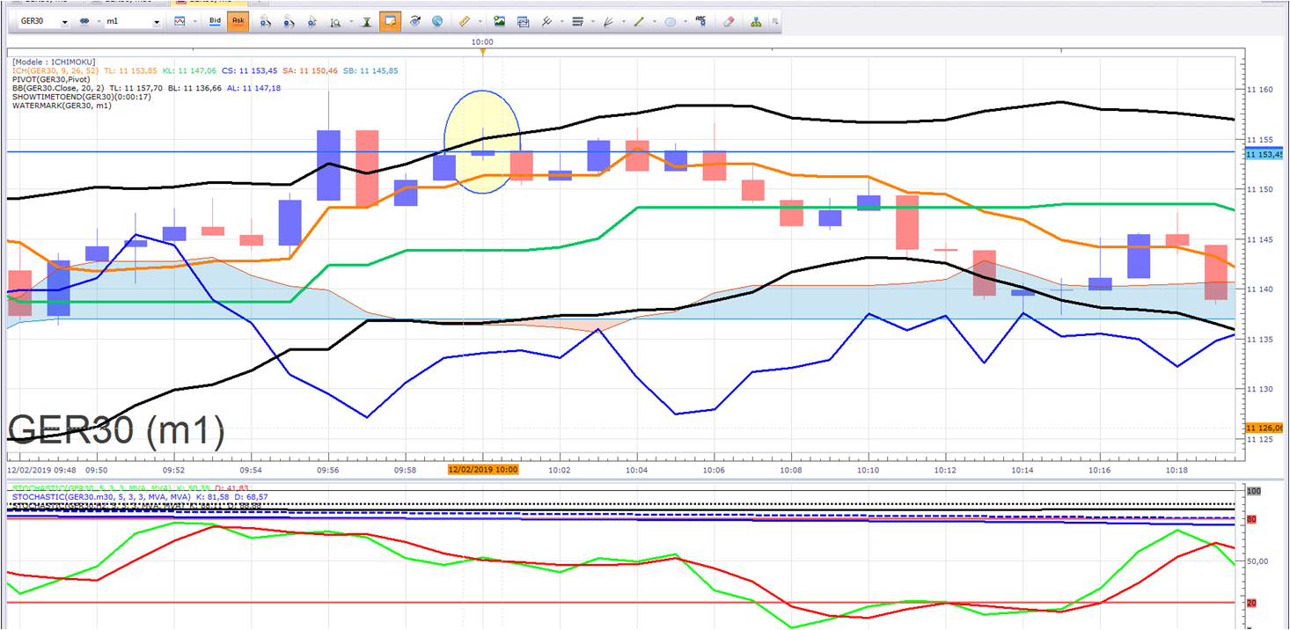Click the chain link chart-linking icon
This screenshot has width=1290, height=630.
85,21
